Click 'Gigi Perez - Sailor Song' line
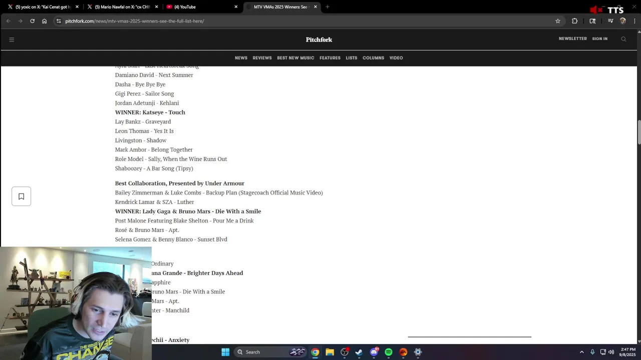Screen dimensions: 641x360 tap(145, 94)
